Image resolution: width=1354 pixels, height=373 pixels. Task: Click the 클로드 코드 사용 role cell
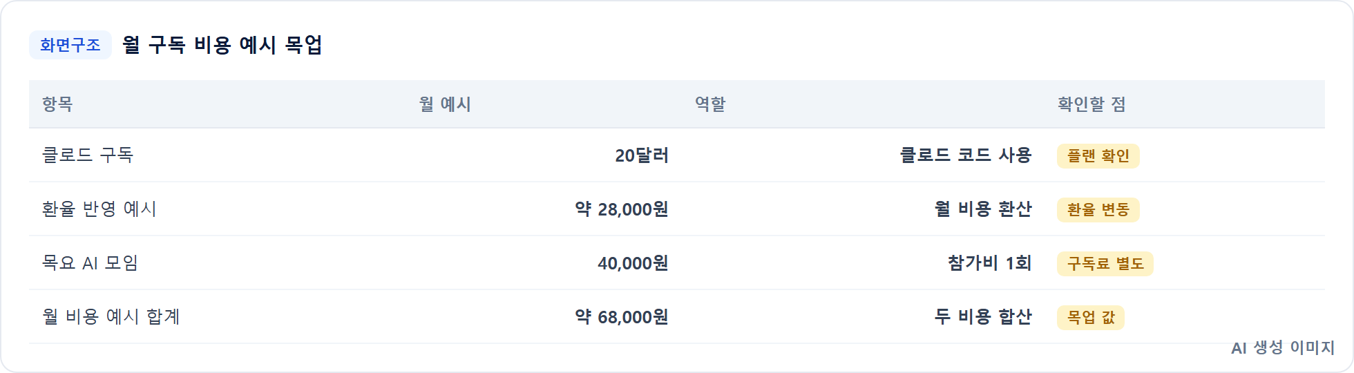coord(966,155)
